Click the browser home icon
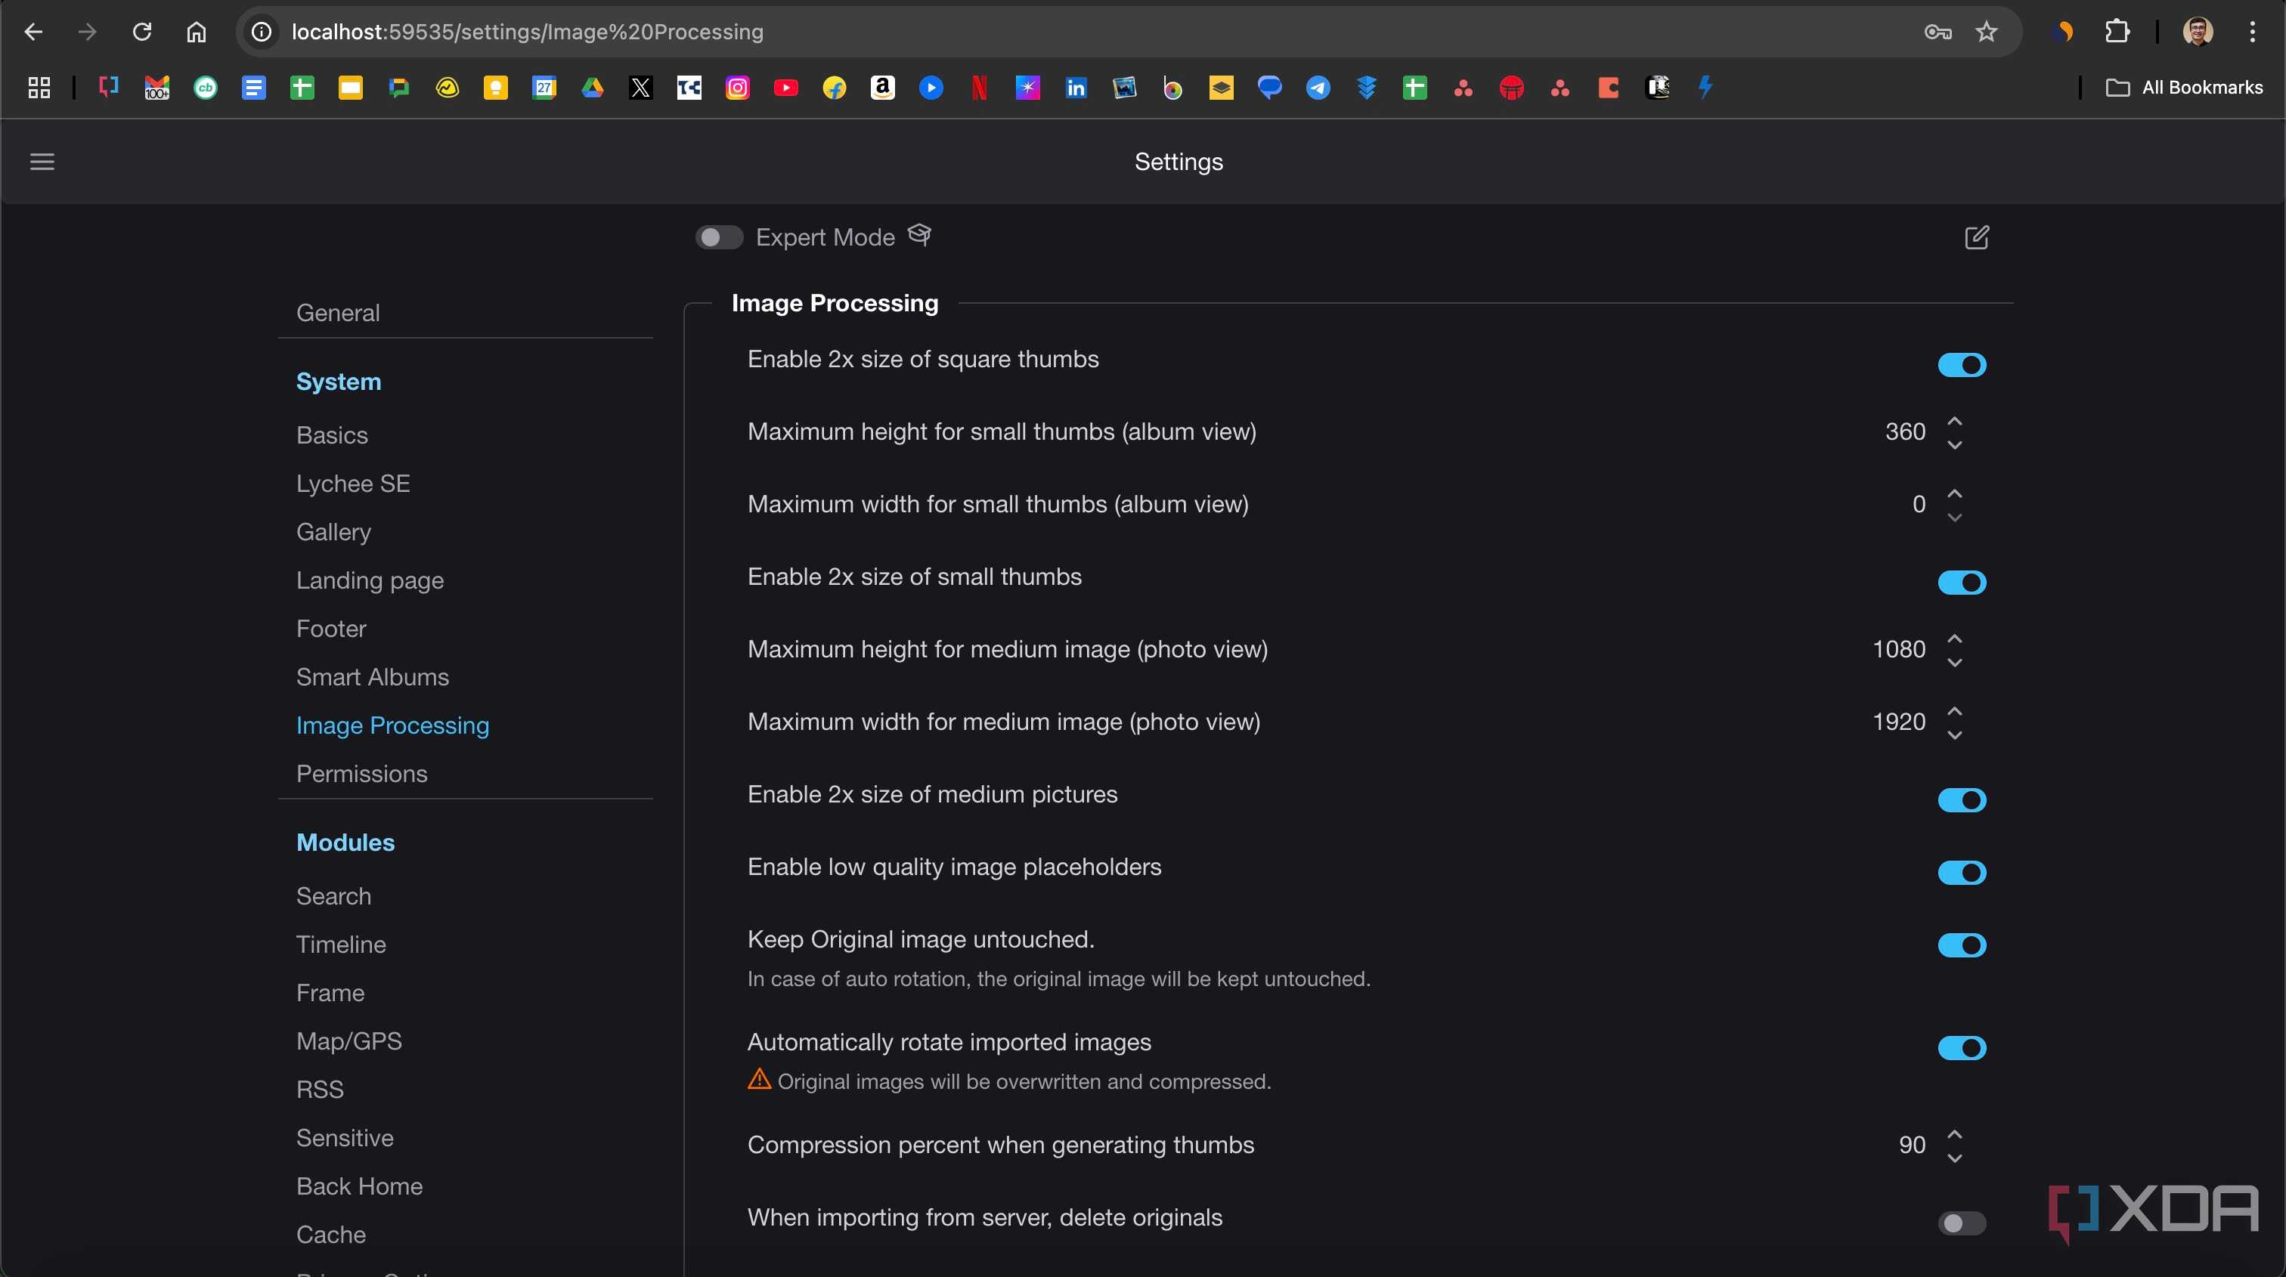Screen dimensions: 2286x1277 click(x=196, y=32)
